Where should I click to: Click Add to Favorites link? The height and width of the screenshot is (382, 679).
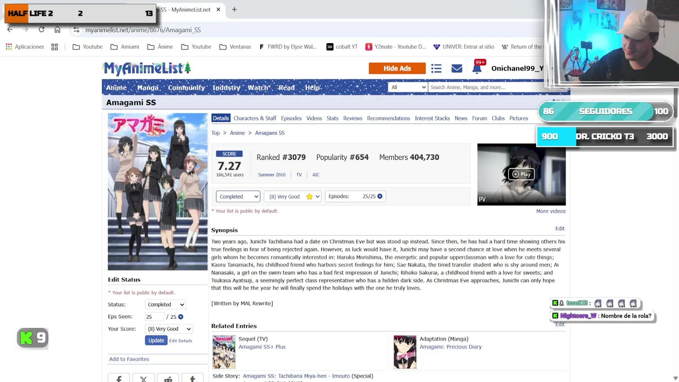click(x=129, y=359)
